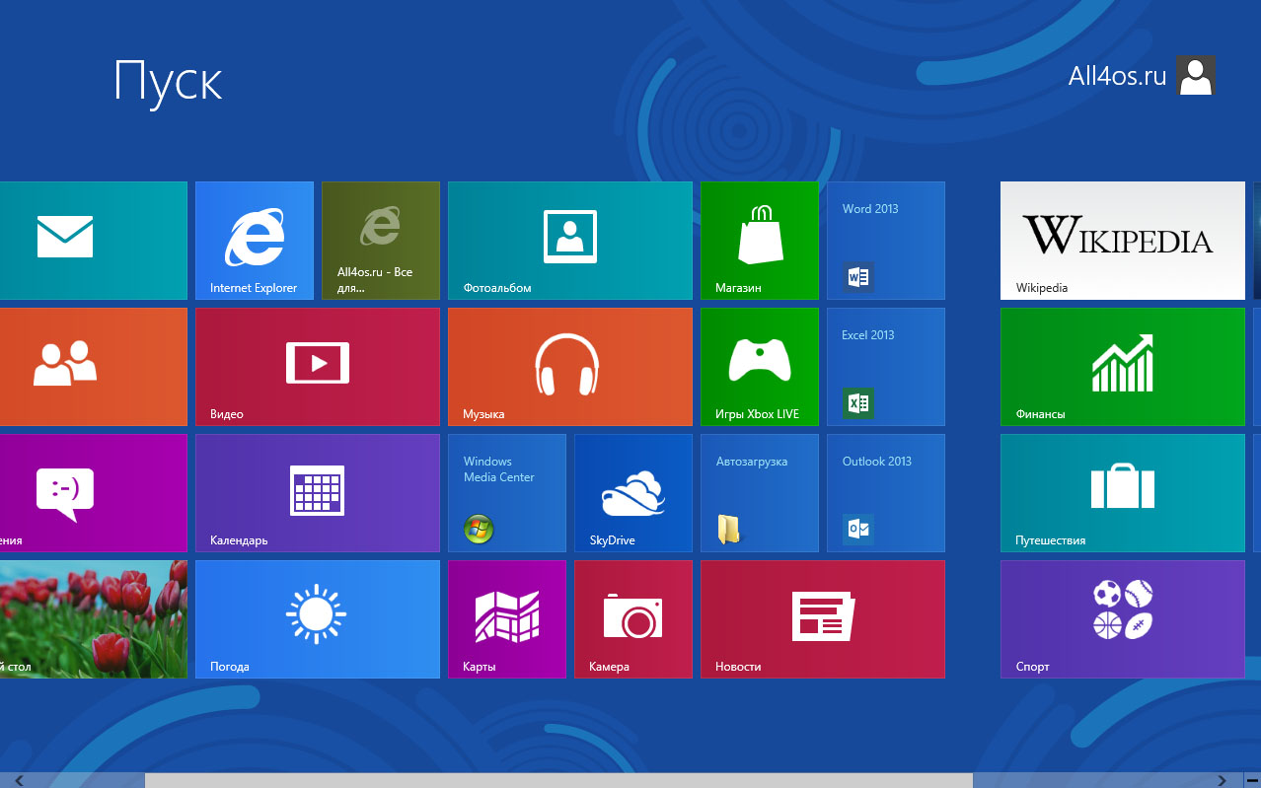The height and width of the screenshot is (788, 1261).
Task: Open the Путешествия travel tile
Action: pyautogui.click(x=1123, y=493)
